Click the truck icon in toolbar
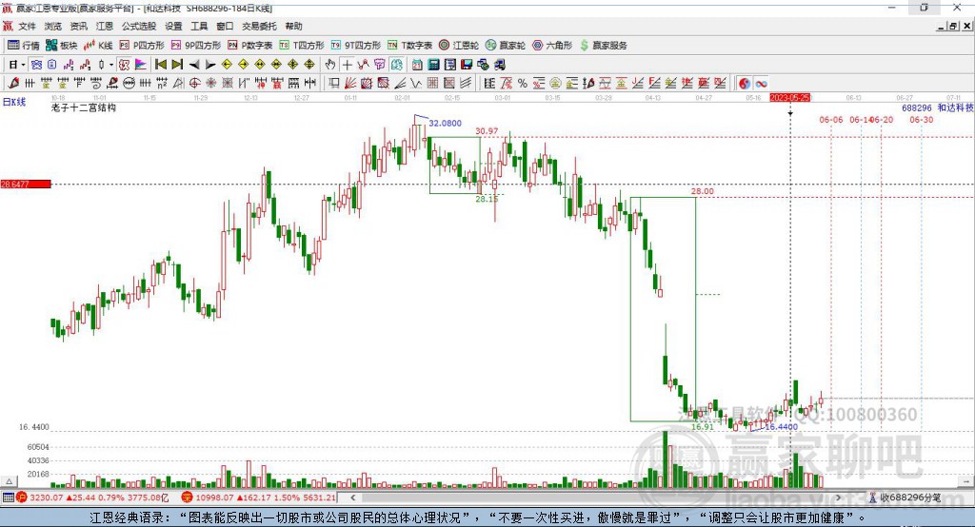The image size is (975, 527). click(500, 65)
